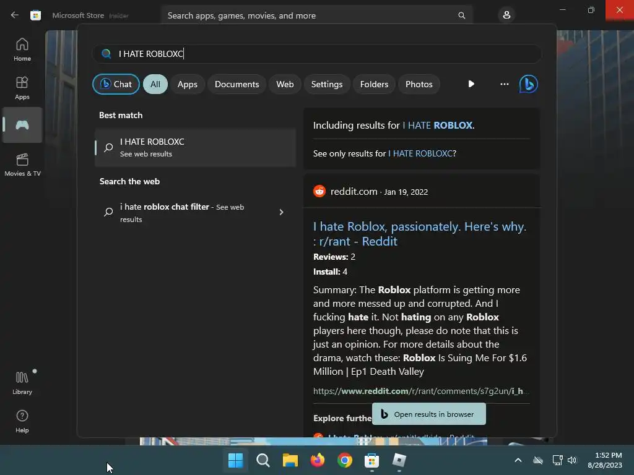Click the Windows Start button
This screenshot has width=634, height=475.
tap(235, 460)
